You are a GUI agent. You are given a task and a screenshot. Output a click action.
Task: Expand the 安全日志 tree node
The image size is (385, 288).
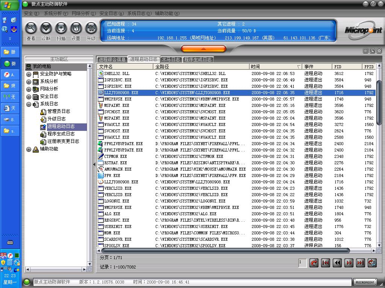[29, 97]
